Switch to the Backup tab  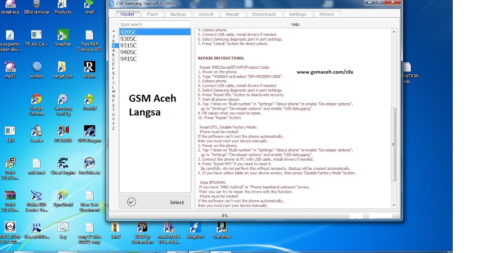pos(178,14)
